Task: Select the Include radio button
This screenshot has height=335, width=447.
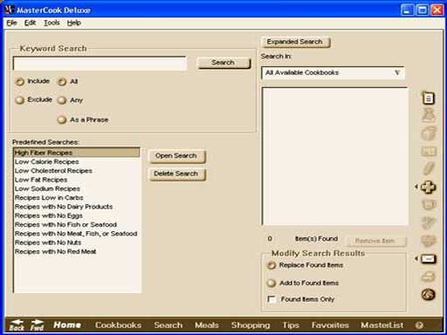Action: [19, 82]
